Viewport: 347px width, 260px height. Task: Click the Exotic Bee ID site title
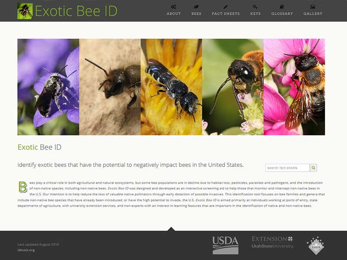tap(76, 11)
